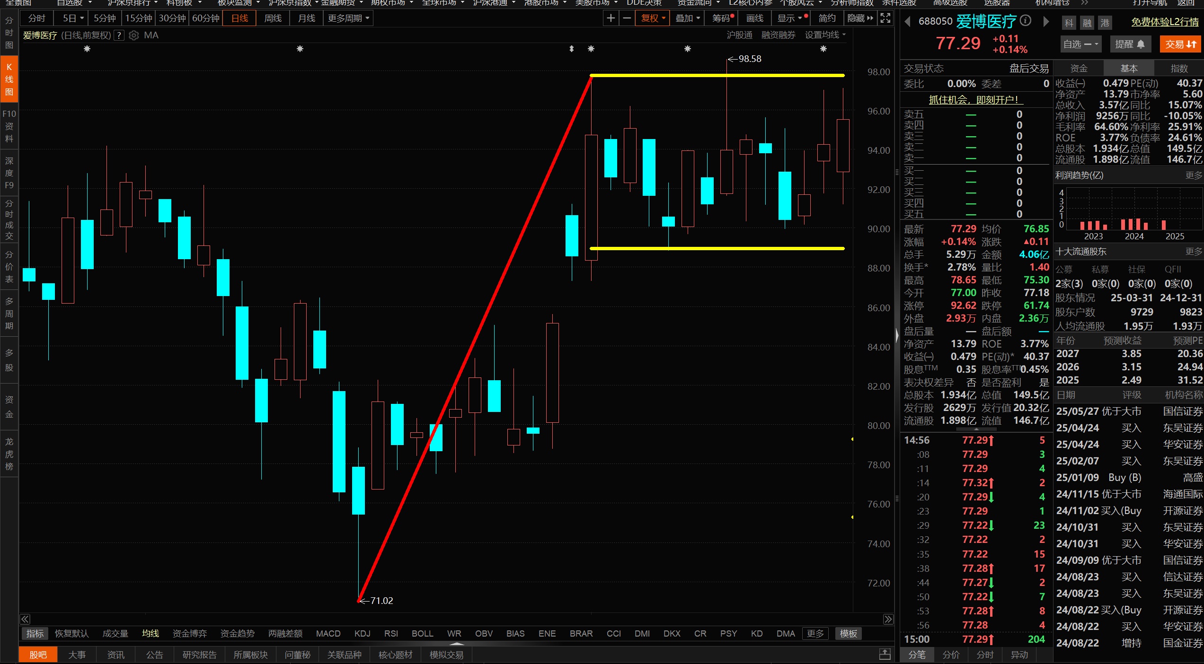
Task: Open 更多 indicators list
Action: [x=815, y=634]
